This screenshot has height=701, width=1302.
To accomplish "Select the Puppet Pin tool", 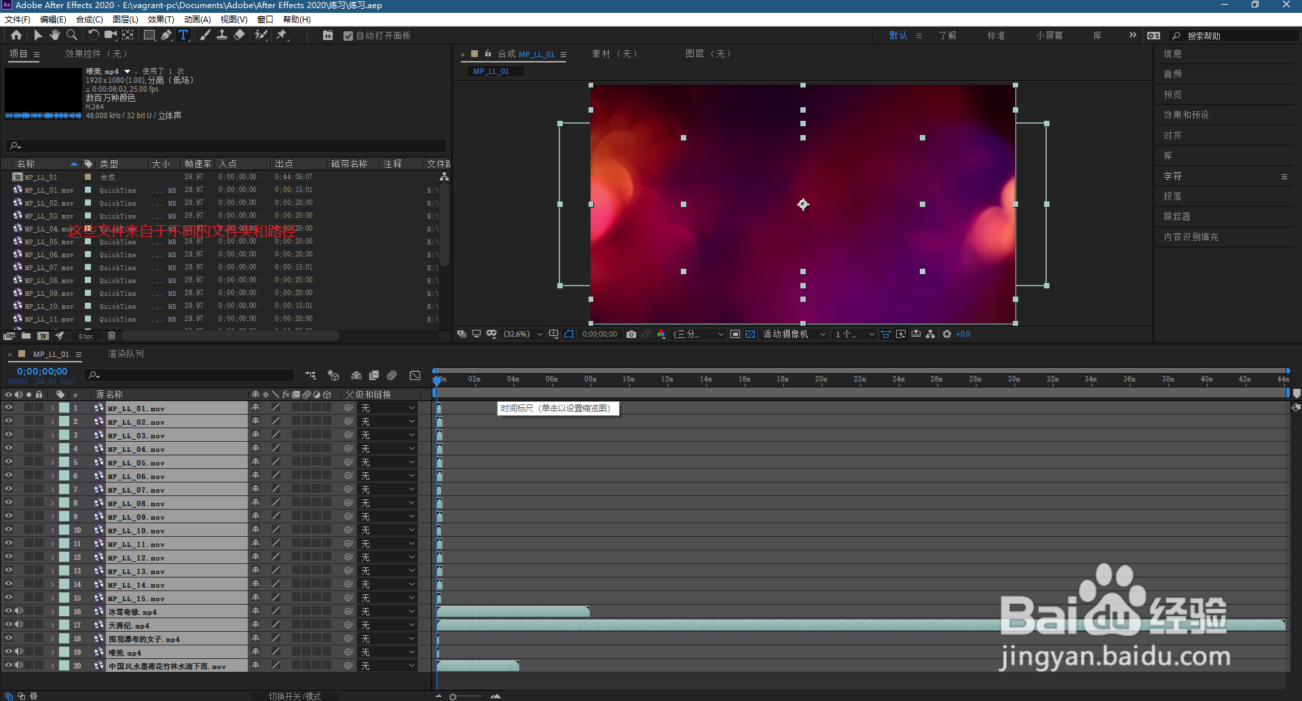I will [x=282, y=35].
